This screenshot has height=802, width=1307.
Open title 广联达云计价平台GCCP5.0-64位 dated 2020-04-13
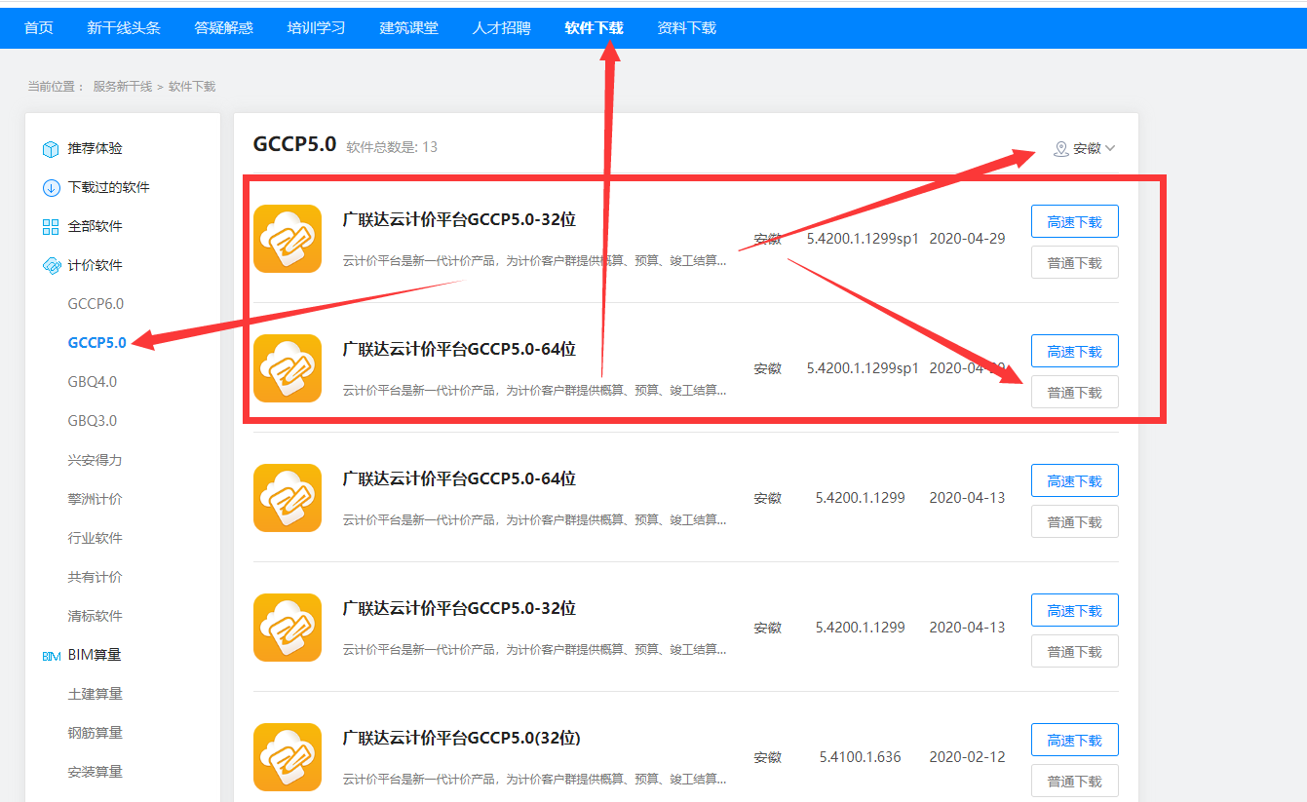click(x=459, y=479)
